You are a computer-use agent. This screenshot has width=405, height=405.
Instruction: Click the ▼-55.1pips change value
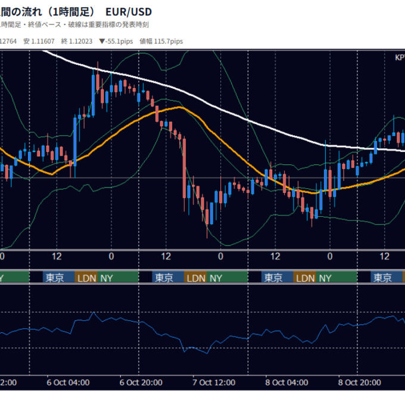pyautogui.click(x=116, y=41)
